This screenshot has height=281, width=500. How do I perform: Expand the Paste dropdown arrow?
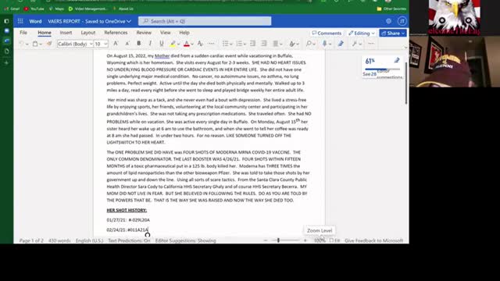41,44
